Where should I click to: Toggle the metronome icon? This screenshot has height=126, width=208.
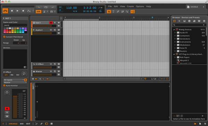coord(44,11)
